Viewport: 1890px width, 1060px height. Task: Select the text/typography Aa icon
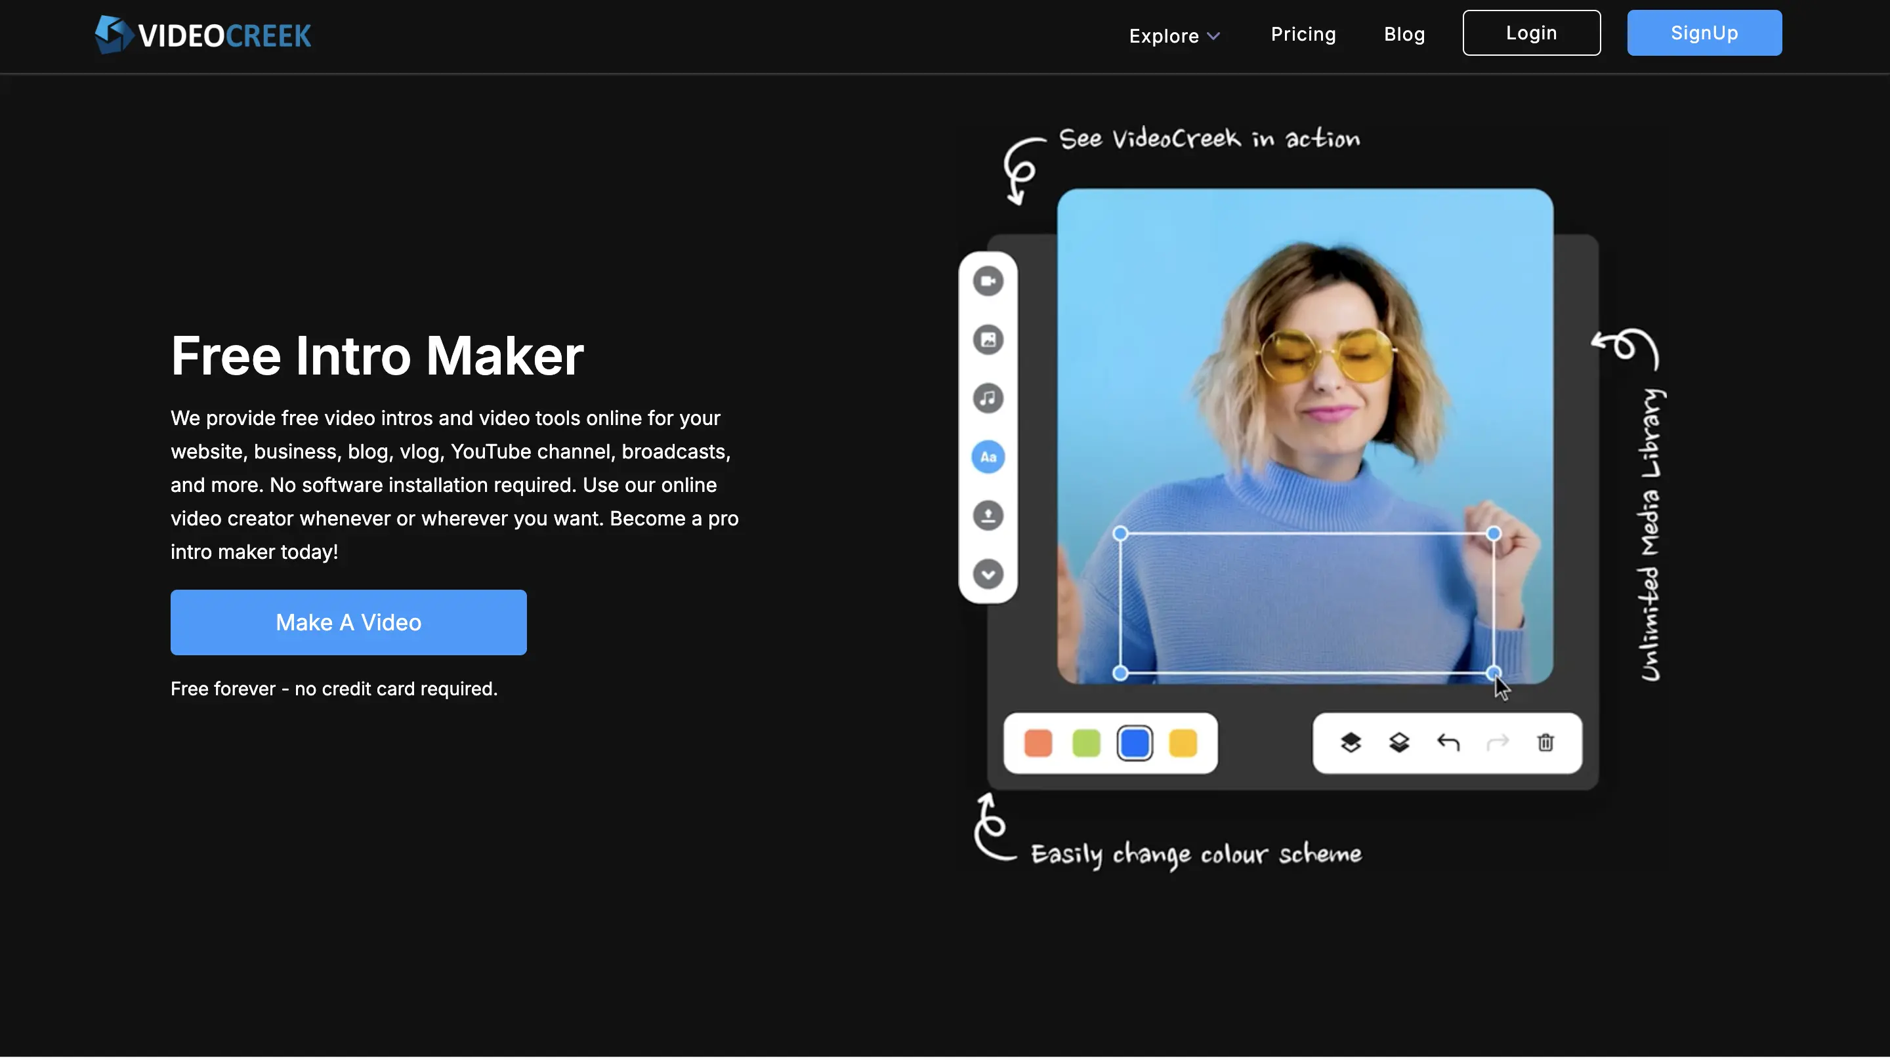tap(989, 457)
